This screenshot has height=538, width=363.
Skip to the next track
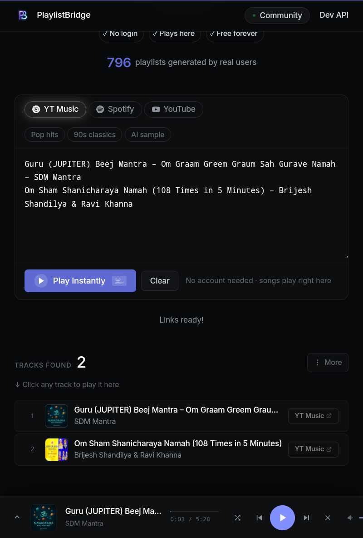(306, 518)
